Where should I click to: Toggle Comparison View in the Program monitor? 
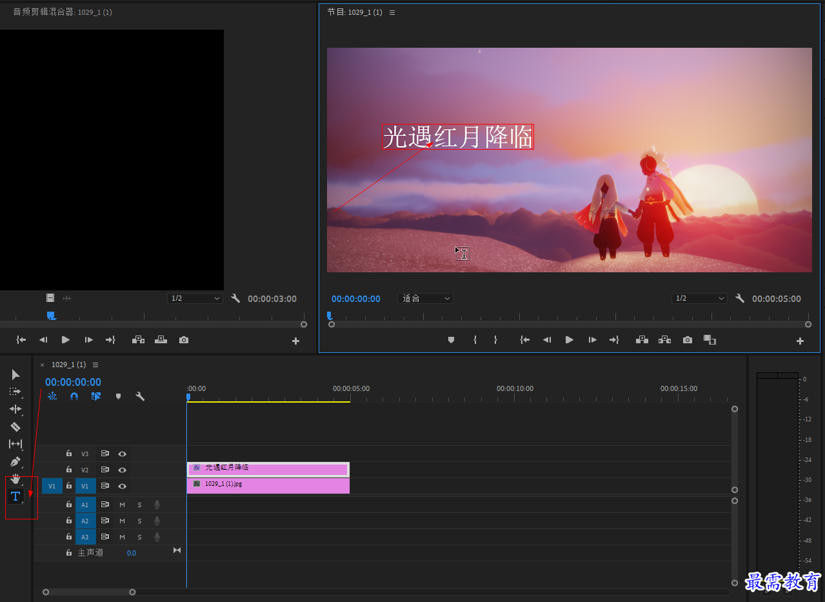[x=710, y=340]
